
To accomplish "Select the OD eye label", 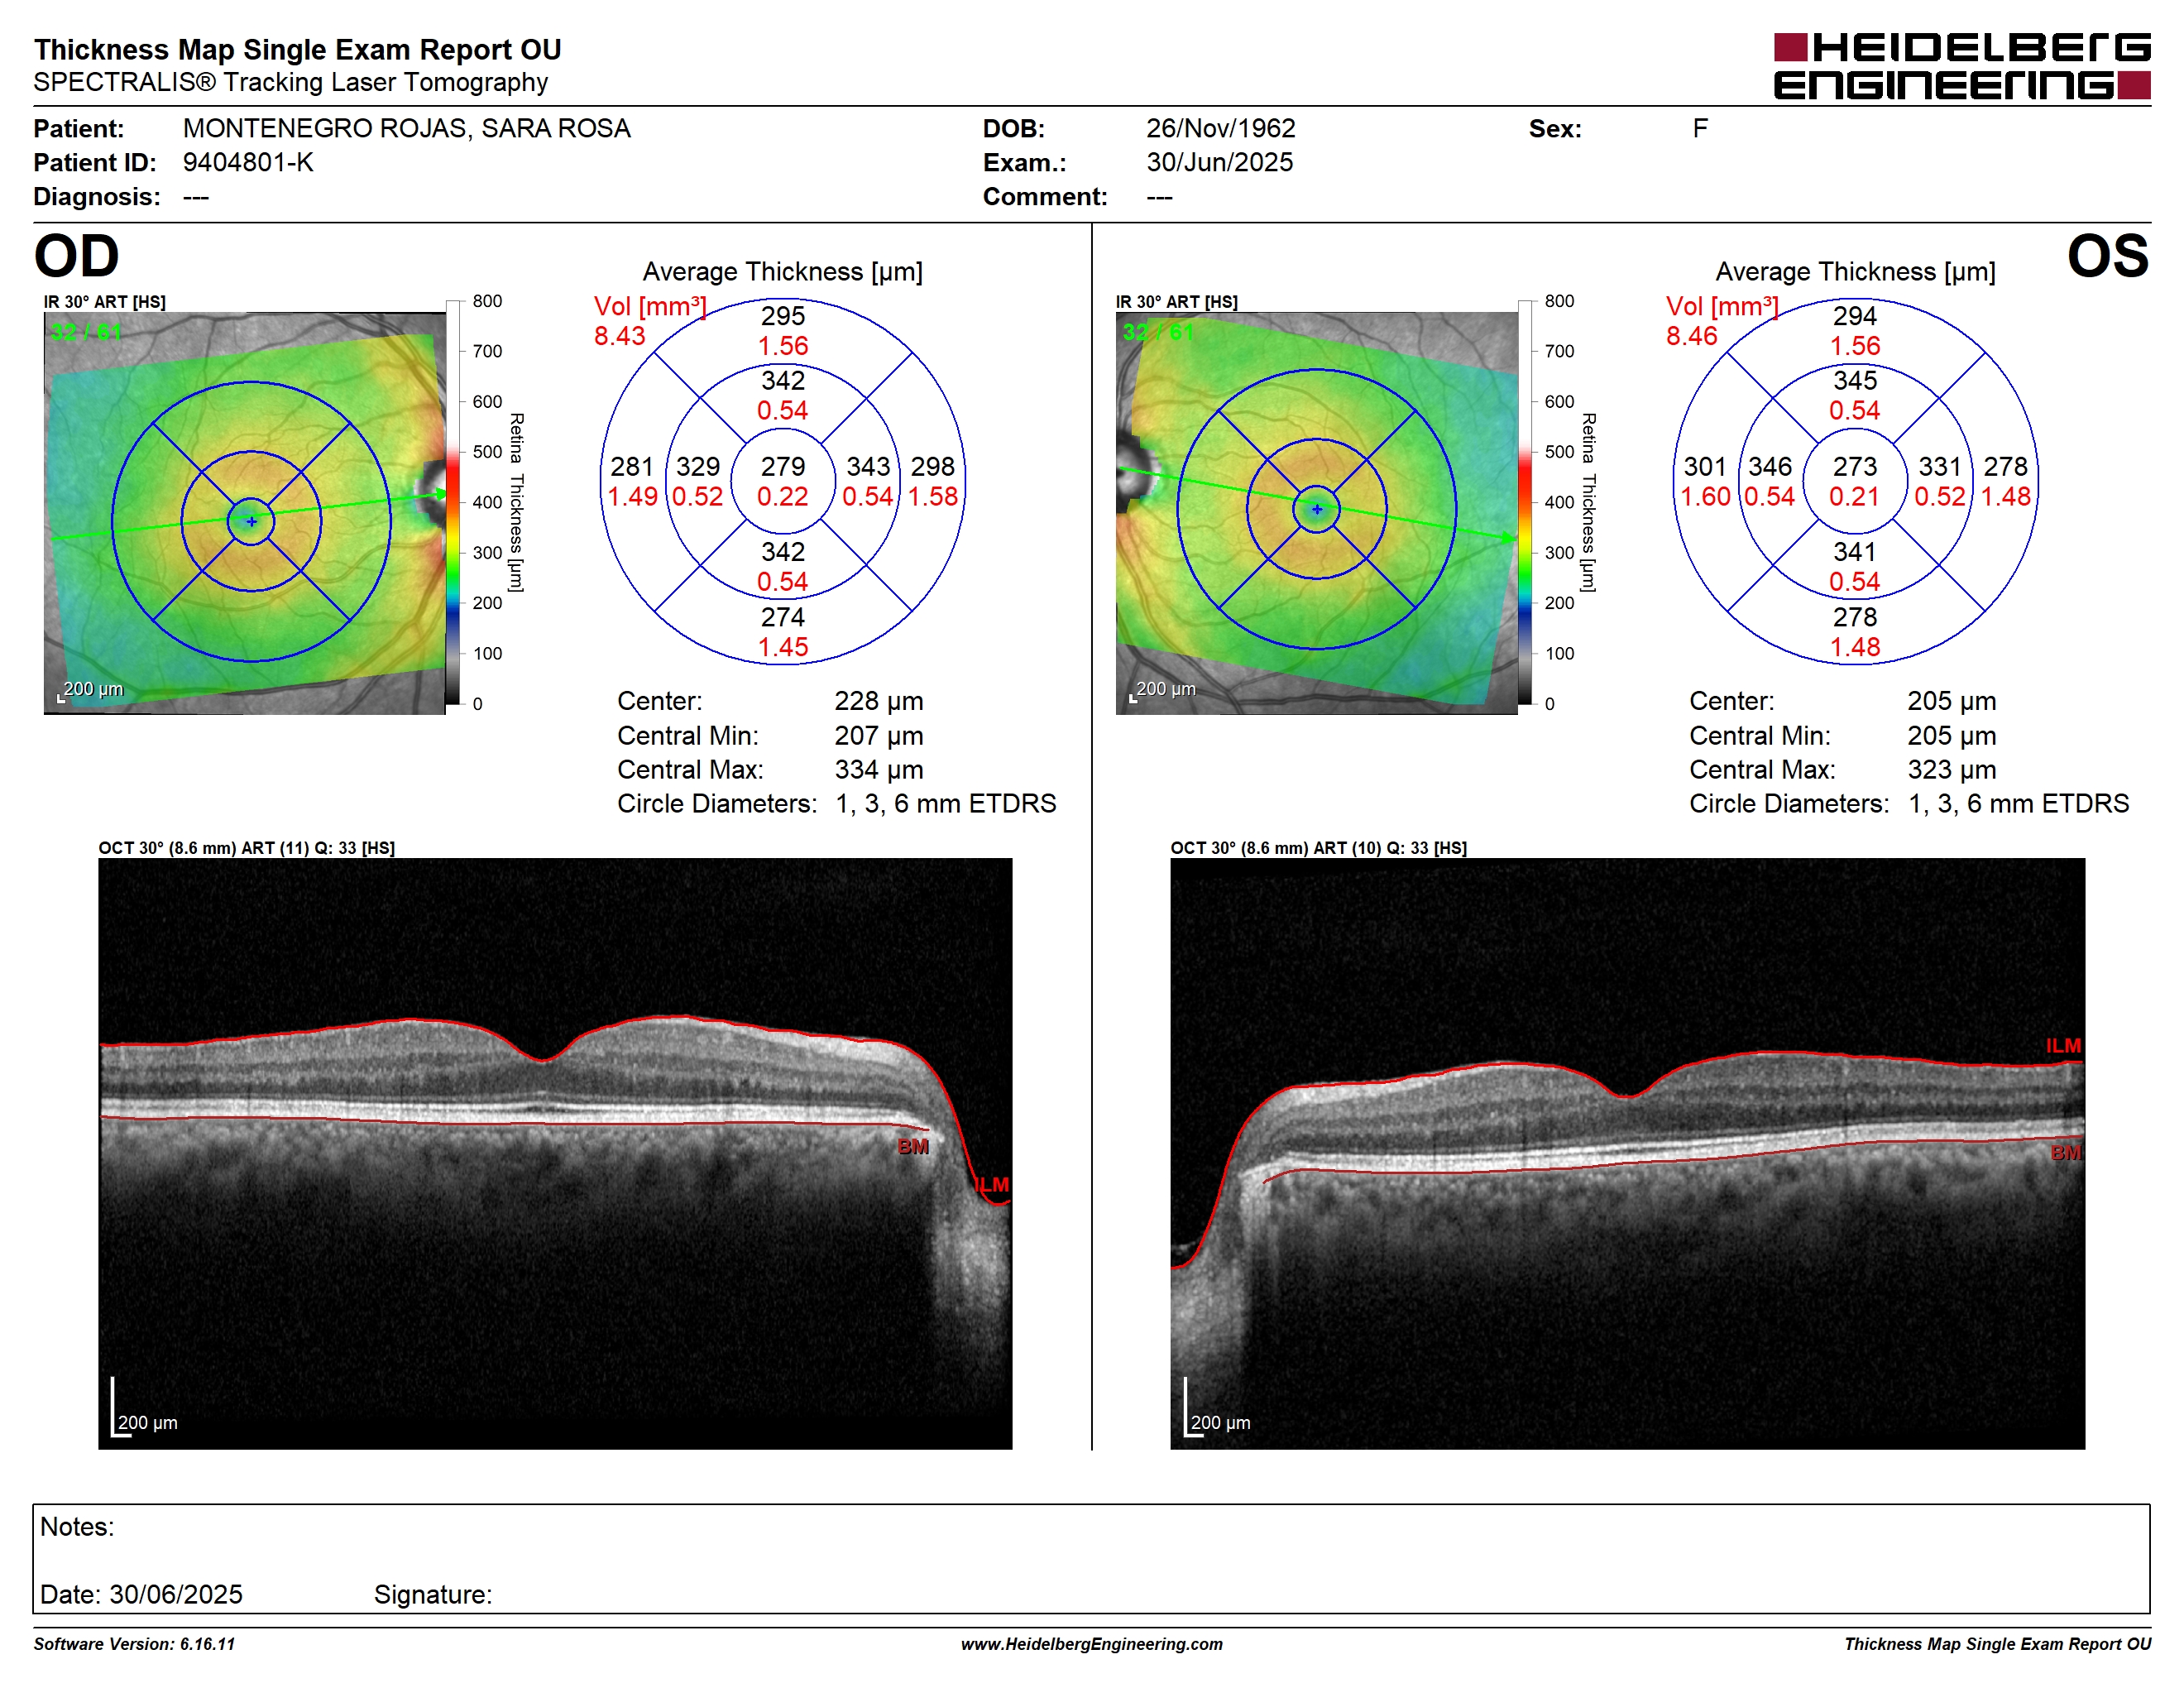I will 76,256.
